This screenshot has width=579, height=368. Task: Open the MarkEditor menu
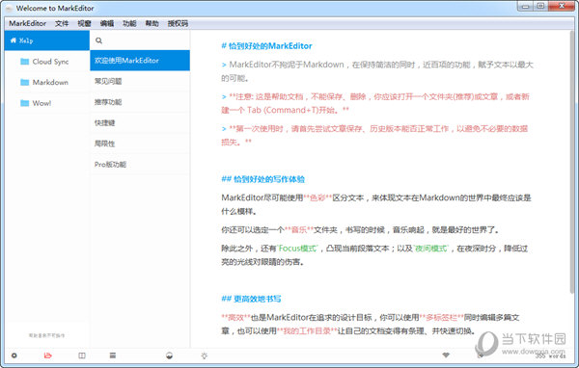point(28,23)
